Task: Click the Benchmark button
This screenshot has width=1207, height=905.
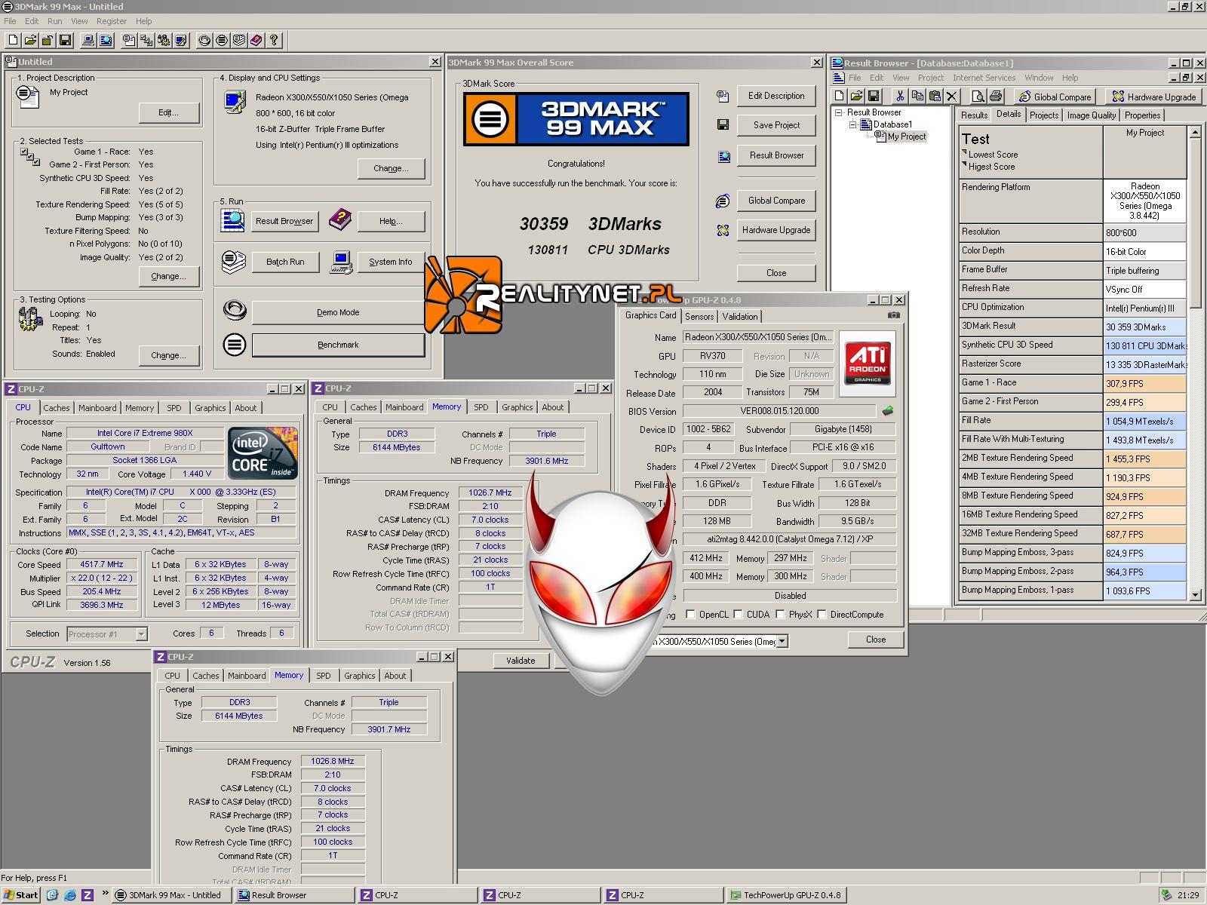Action: (x=338, y=345)
